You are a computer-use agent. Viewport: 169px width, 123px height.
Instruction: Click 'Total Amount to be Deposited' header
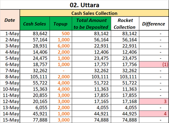click(x=91, y=23)
